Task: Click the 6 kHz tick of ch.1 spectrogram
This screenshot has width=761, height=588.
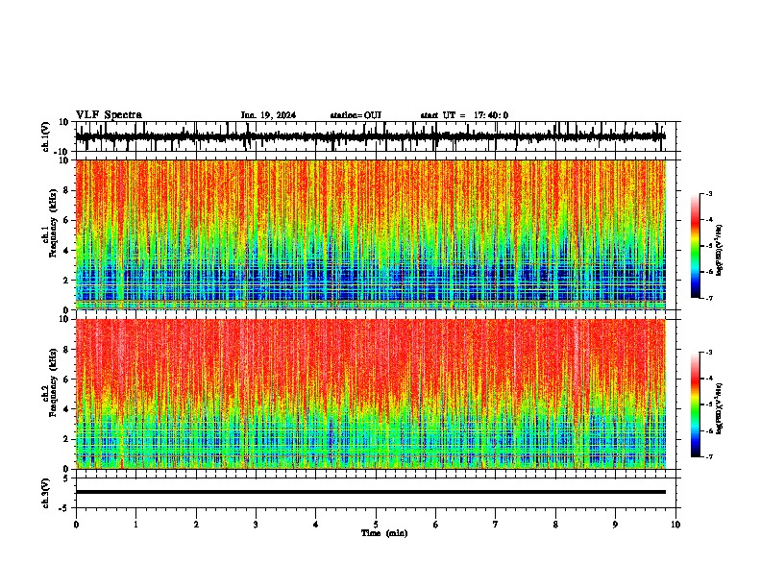Action: click(x=66, y=220)
